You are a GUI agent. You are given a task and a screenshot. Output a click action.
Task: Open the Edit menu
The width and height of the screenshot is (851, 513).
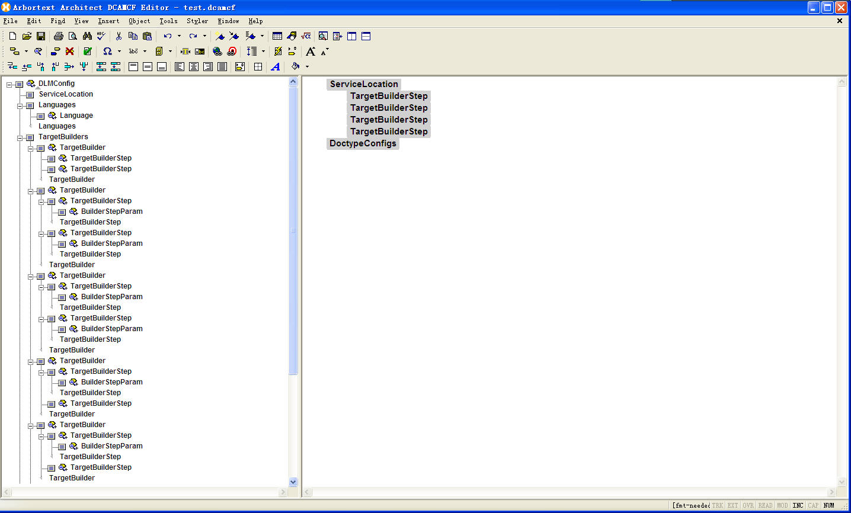[34, 21]
